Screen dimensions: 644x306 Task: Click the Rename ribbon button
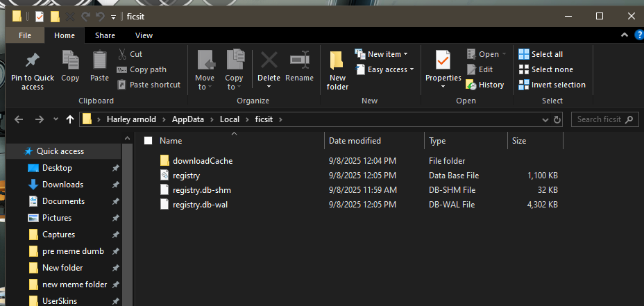(x=299, y=66)
